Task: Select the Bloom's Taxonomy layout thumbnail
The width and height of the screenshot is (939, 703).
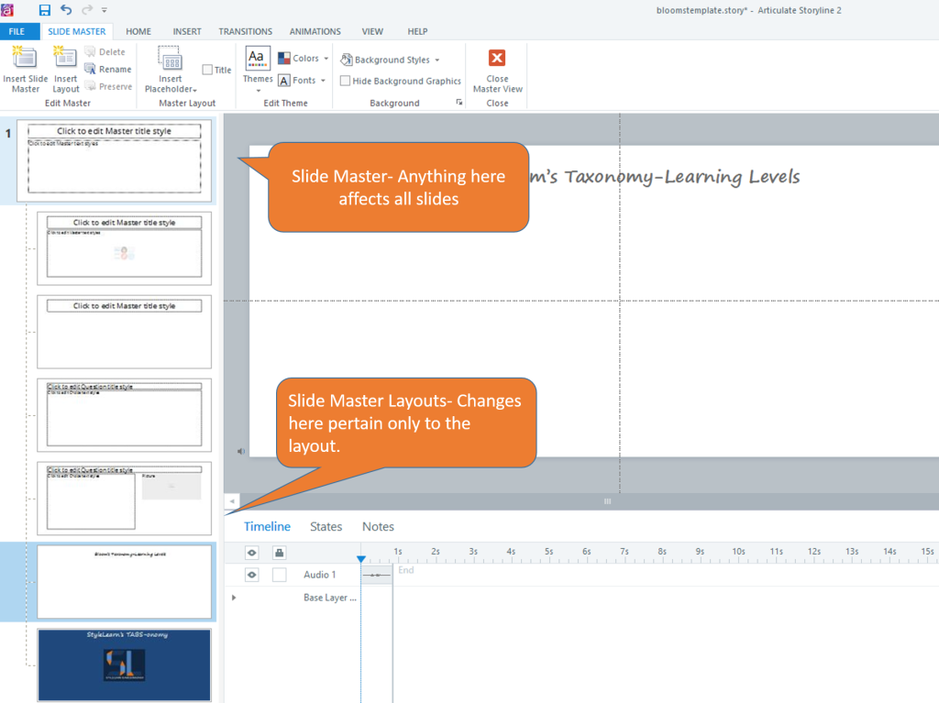Action: pyautogui.click(x=124, y=581)
